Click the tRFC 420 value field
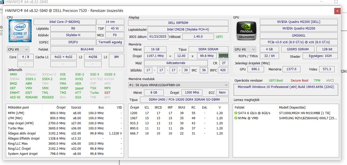The height and width of the screenshot is (165, 347). [x=223, y=70]
